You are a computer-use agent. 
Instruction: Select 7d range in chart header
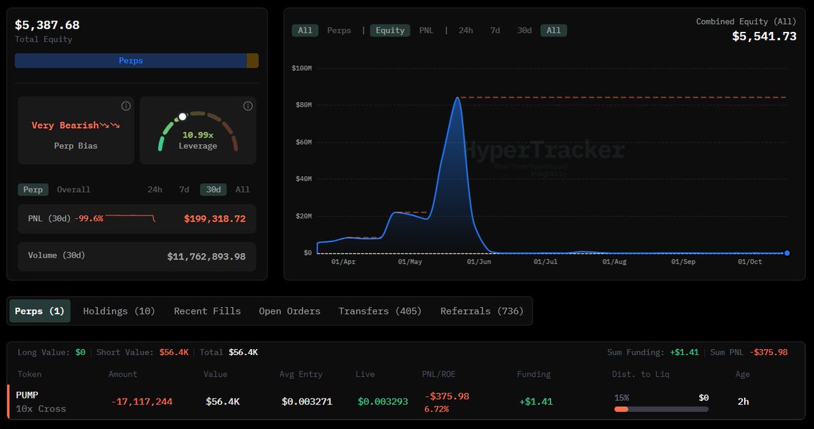(495, 30)
